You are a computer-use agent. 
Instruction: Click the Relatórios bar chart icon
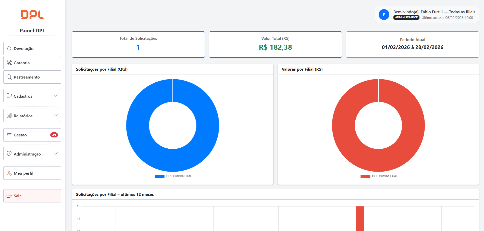9,116
